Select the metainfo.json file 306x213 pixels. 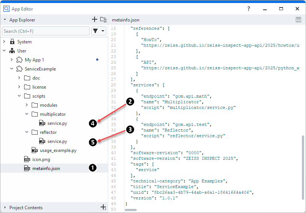46,169
